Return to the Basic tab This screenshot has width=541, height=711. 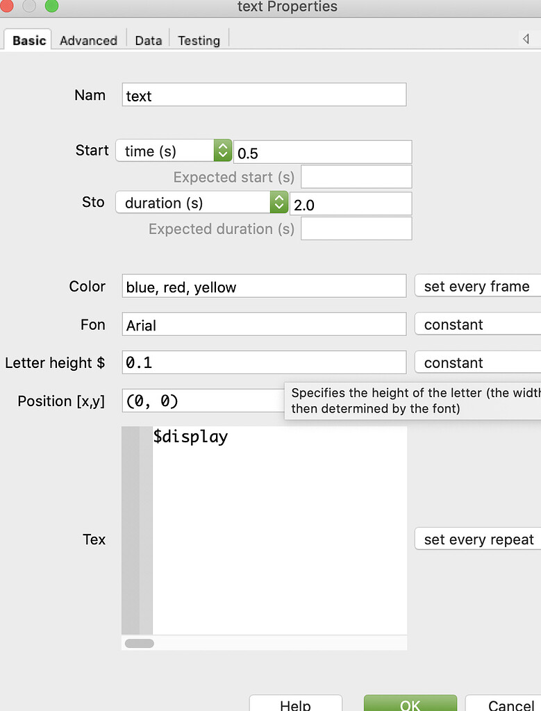[x=27, y=40]
